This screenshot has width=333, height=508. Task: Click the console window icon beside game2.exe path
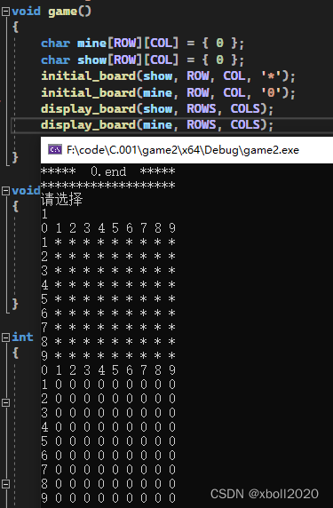(55, 150)
